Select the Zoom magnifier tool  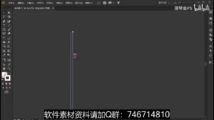coord(9,69)
